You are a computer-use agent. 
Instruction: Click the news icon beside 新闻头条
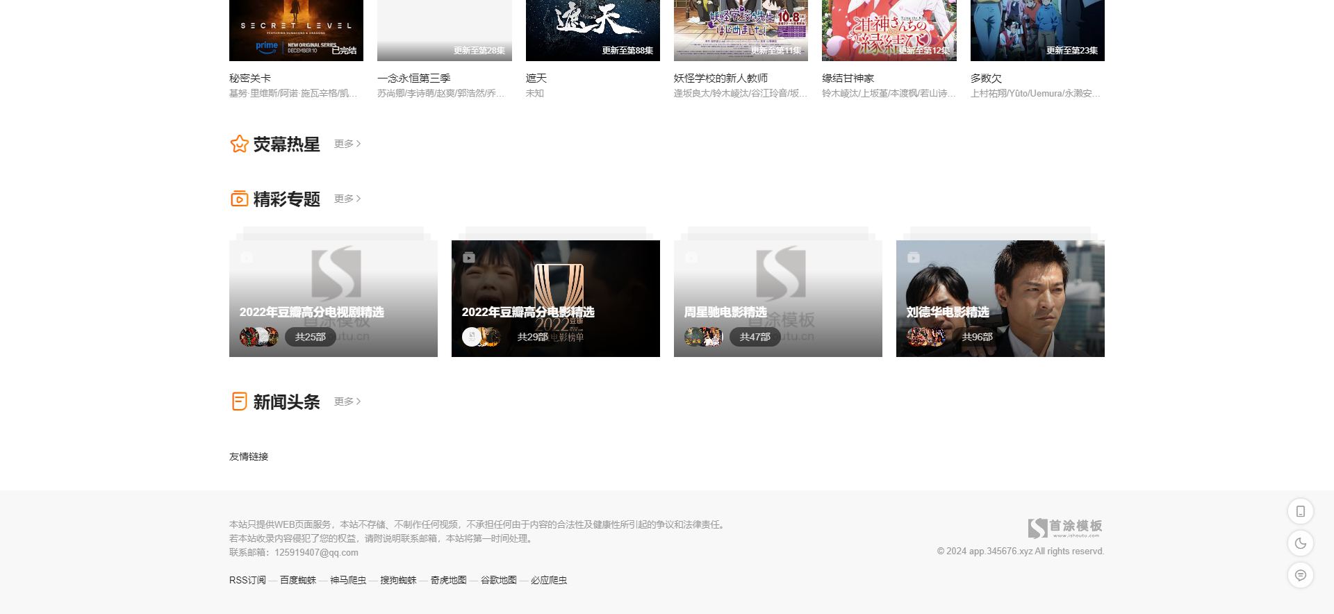[239, 401]
